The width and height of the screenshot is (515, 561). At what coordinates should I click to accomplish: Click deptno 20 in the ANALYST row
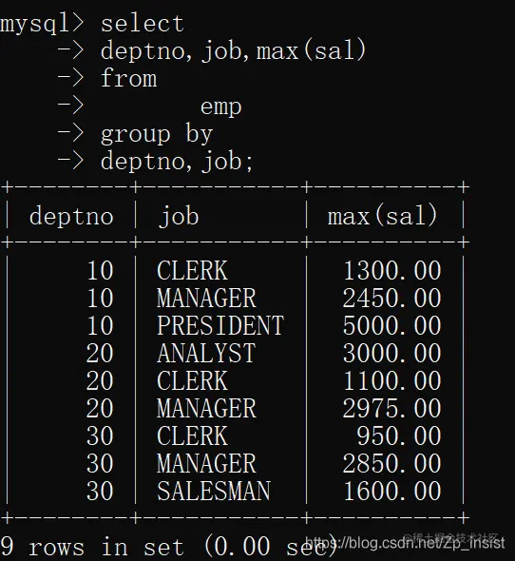100,353
